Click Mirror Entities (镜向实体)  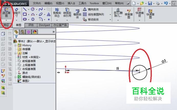91,9
